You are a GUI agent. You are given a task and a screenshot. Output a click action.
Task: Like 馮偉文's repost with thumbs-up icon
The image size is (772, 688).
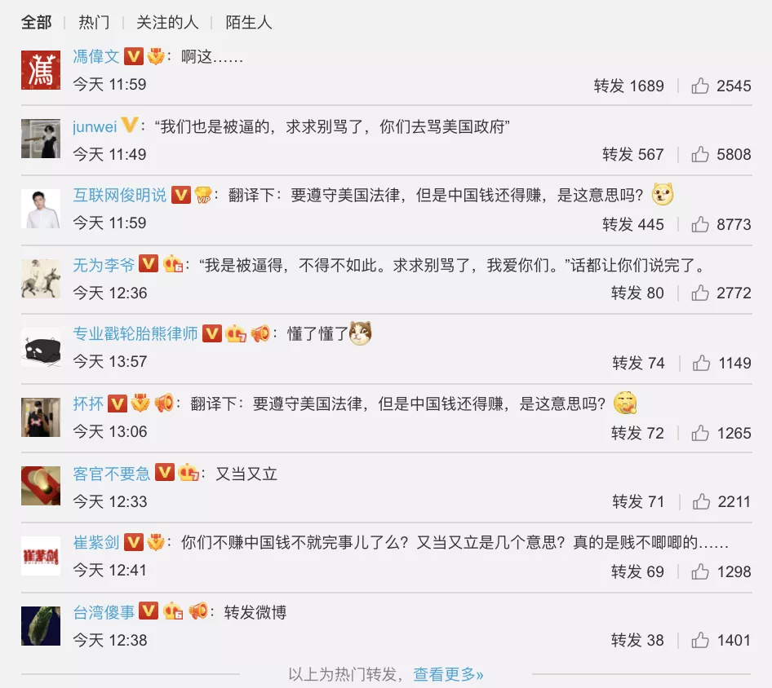pyautogui.click(x=699, y=86)
